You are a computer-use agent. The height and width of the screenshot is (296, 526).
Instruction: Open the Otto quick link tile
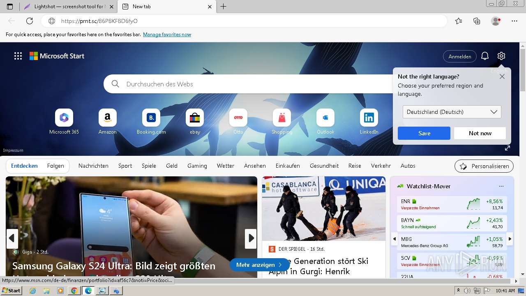coord(238,122)
